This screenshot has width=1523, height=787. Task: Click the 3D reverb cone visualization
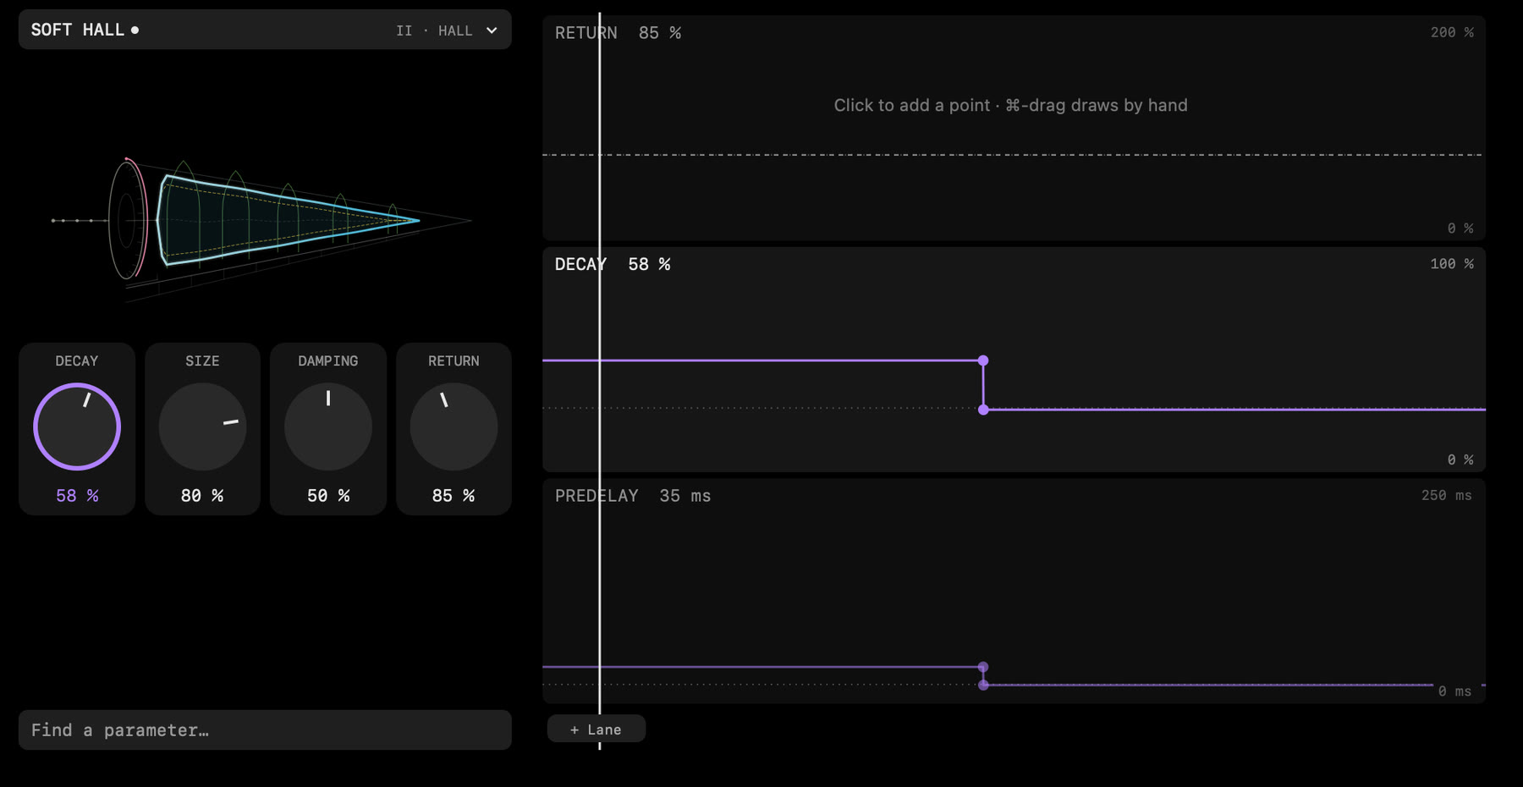(288, 220)
